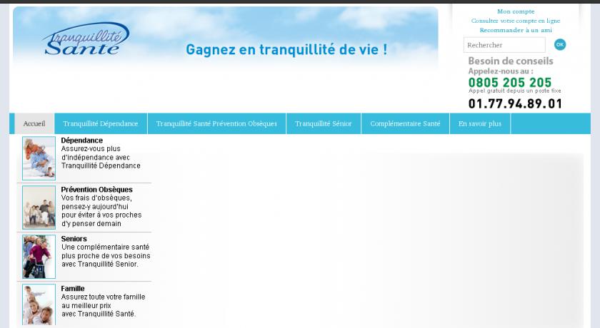Open the Tranquillité Dépendance menu item
Image resolution: width=600 pixels, height=328 pixels.
pyautogui.click(x=101, y=124)
